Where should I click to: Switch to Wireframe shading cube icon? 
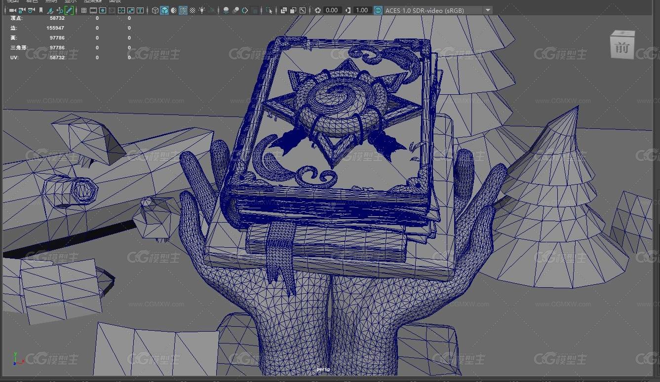pyautogui.click(x=155, y=10)
